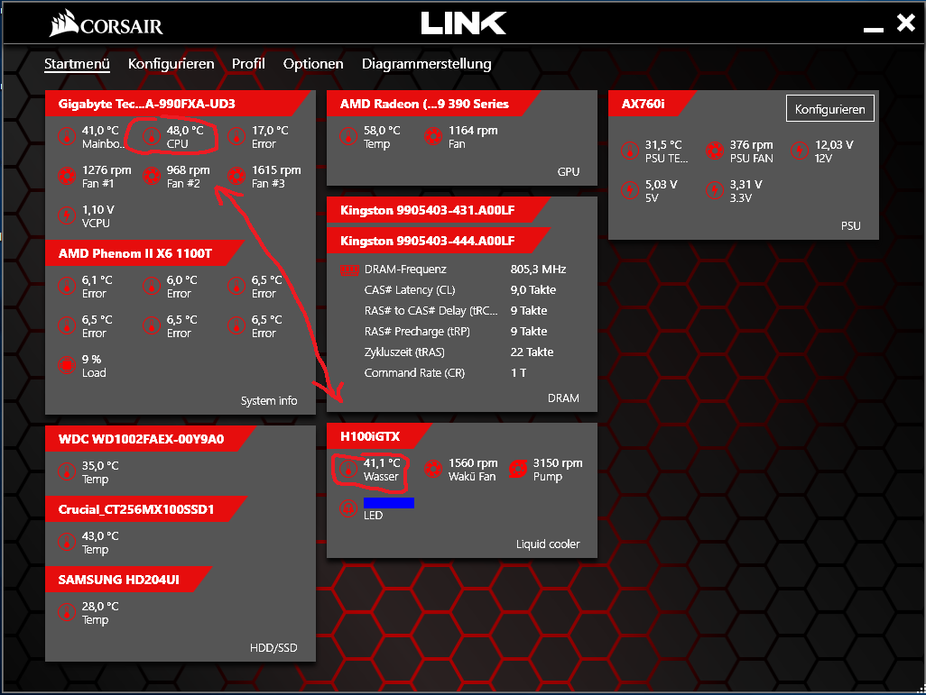Click the Wasser 41,1 °C thermometer icon
Image resolution: width=926 pixels, height=695 pixels.
(347, 470)
